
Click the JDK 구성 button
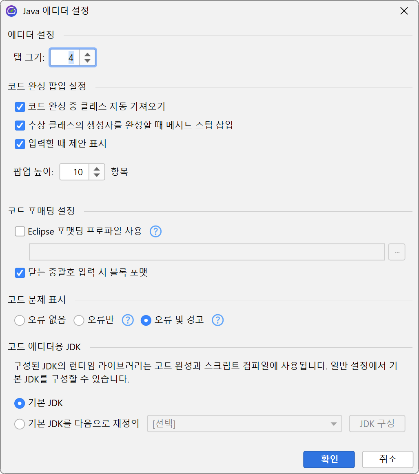377,424
